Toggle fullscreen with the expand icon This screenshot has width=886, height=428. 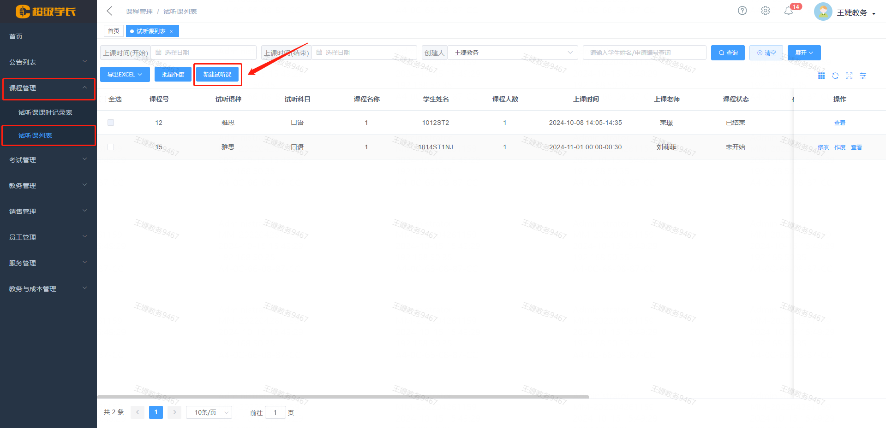[x=849, y=76]
